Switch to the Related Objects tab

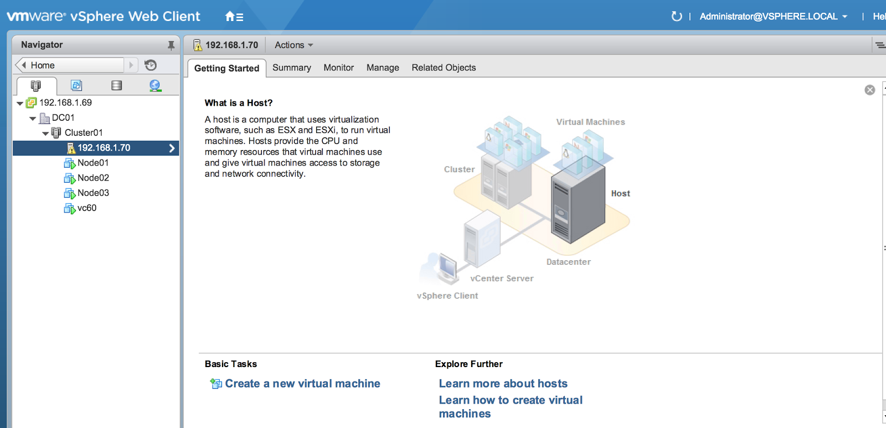tap(444, 68)
